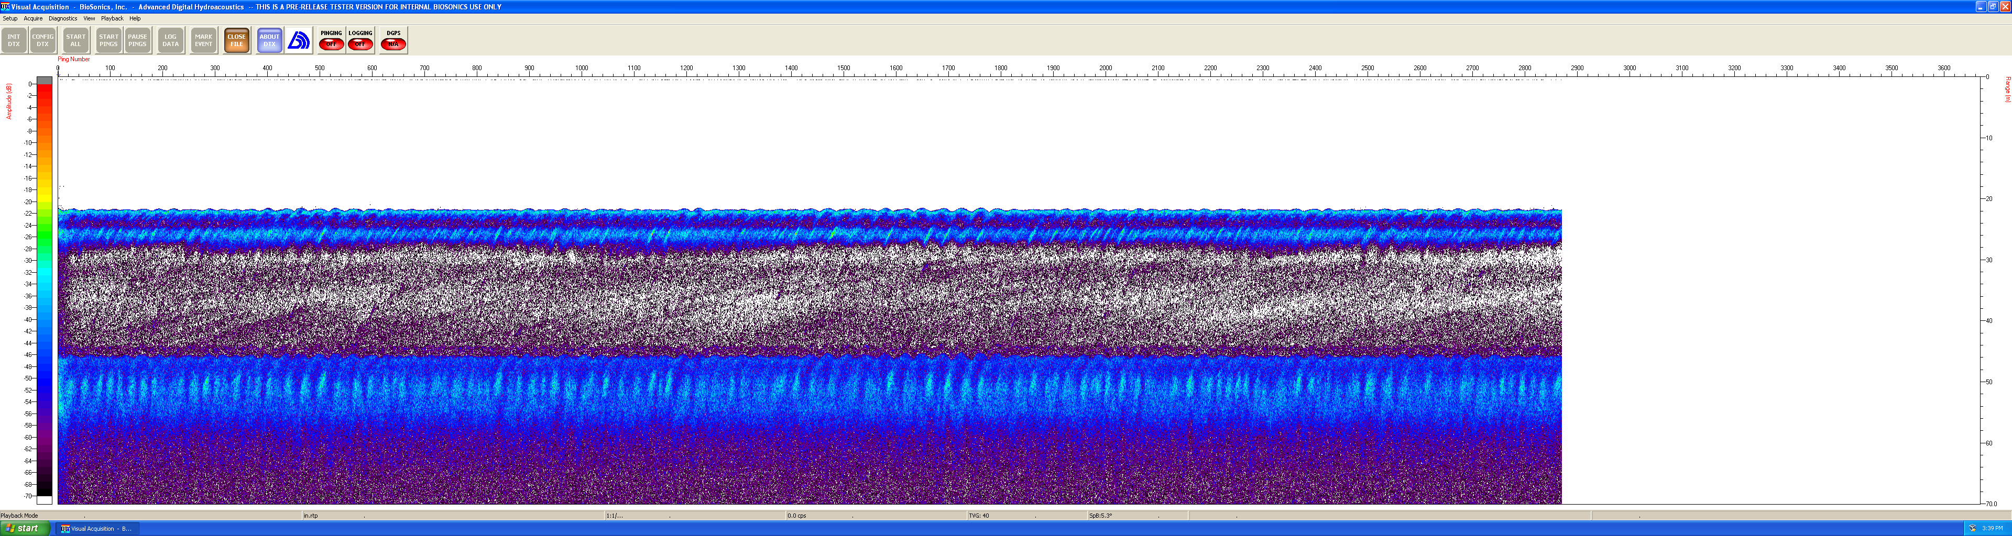The image size is (2012, 536).
Task: Click the INIT DTX toolbar button
Action: click(x=14, y=40)
